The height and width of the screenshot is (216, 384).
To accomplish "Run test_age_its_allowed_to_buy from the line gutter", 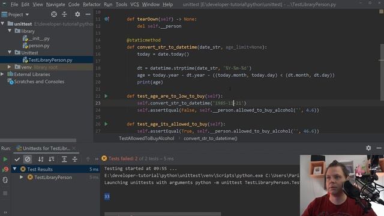I will (x=106, y=124).
